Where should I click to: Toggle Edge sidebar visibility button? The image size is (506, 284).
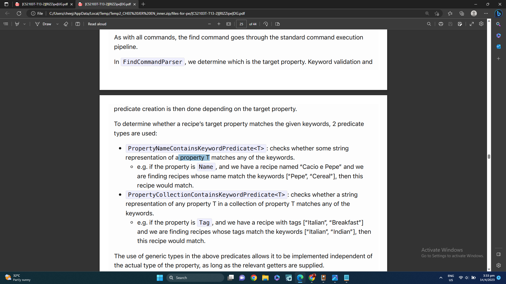[498, 254]
